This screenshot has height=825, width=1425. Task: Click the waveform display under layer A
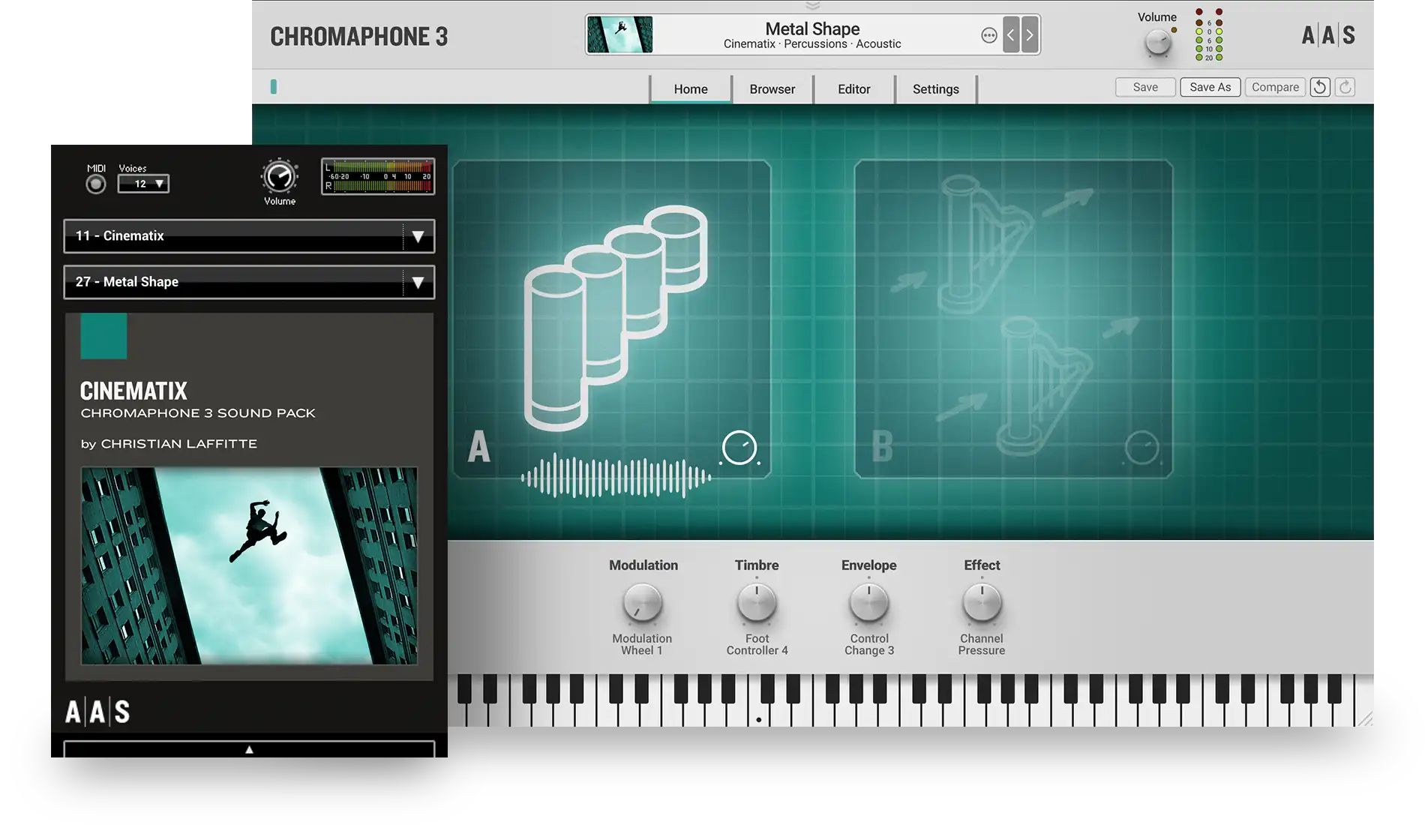pos(616,476)
